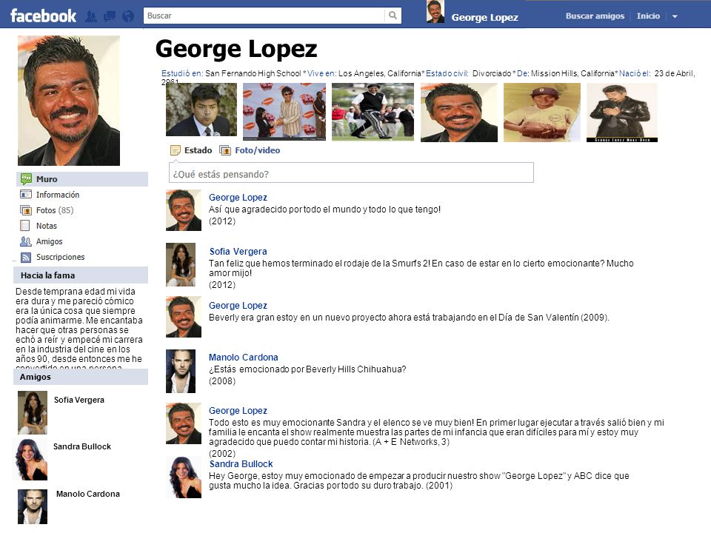This screenshot has width=711, height=533.
Task: Click Manolo Cardona name on Chihuahua post
Action: (244, 357)
